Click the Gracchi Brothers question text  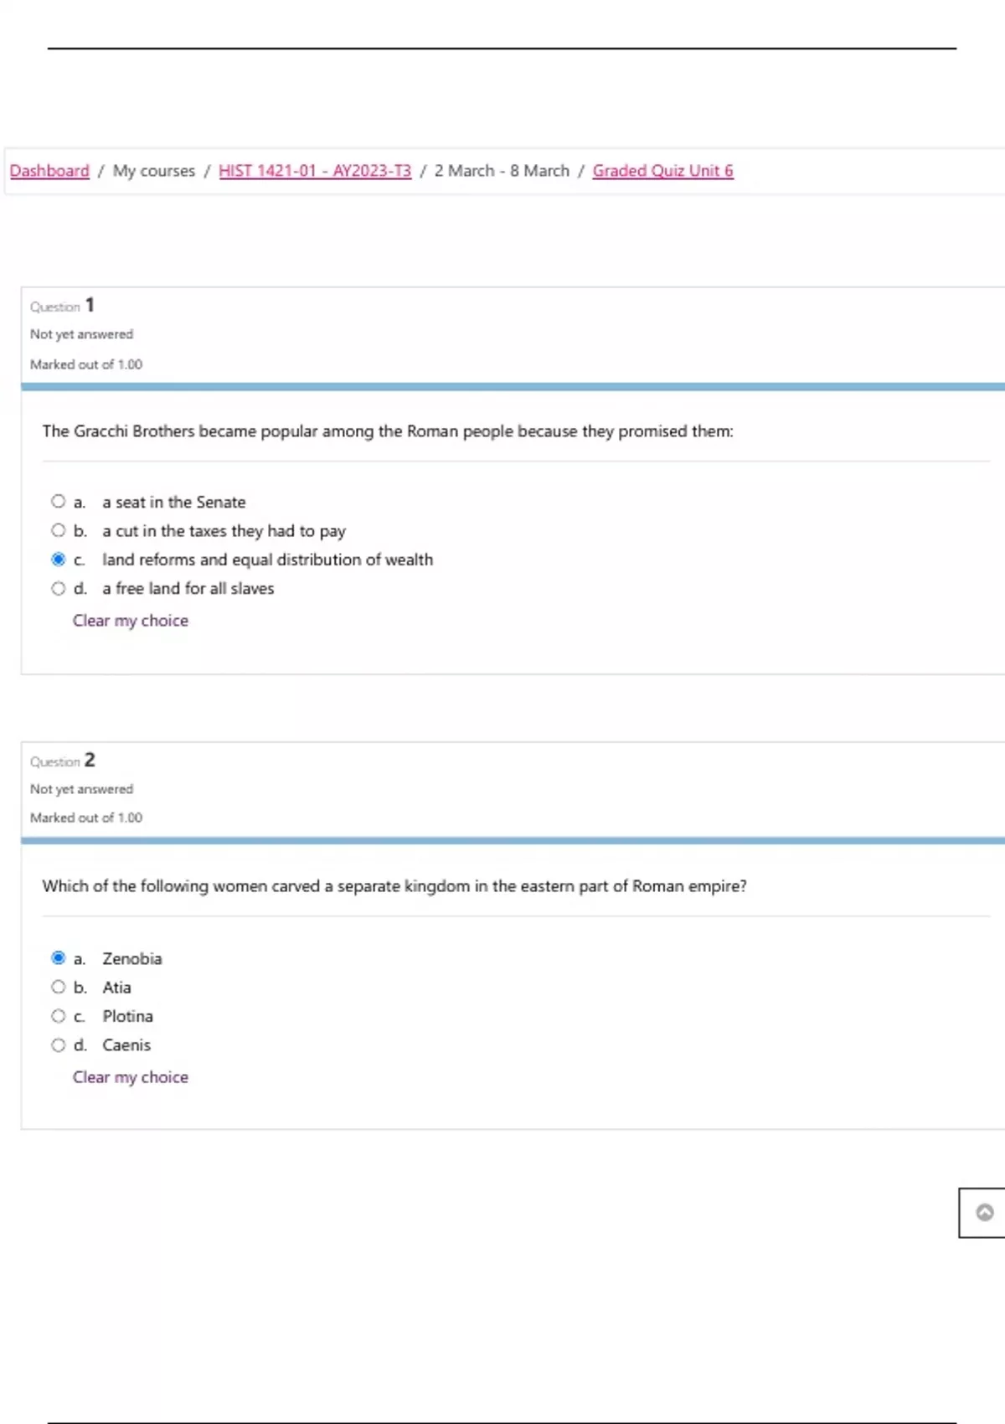click(x=388, y=431)
